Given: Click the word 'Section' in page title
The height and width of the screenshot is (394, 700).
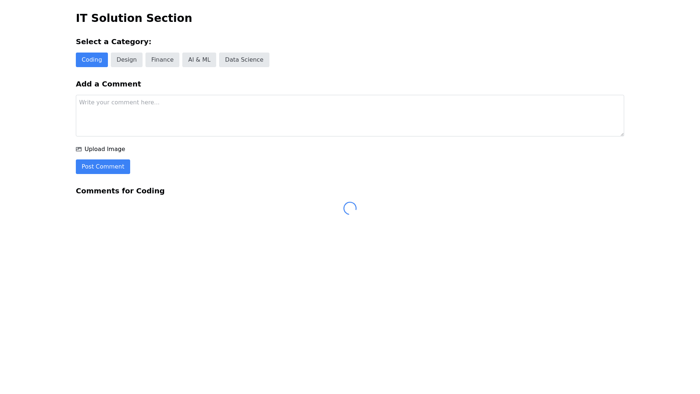Looking at the screenshot, I should click(x=169, y=18).
